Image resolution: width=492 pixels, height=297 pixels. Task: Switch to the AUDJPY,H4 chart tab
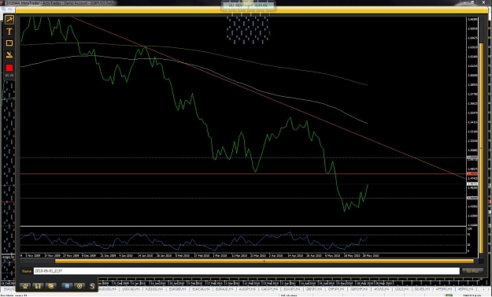click(x=247, y=289)
